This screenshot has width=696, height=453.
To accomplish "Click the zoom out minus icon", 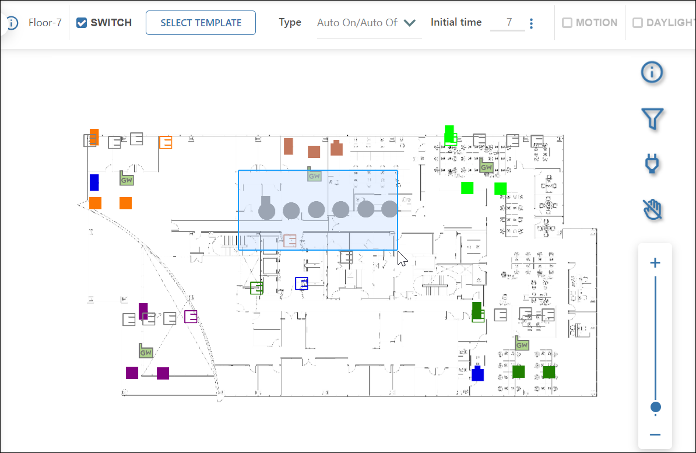I will point(655,435).
